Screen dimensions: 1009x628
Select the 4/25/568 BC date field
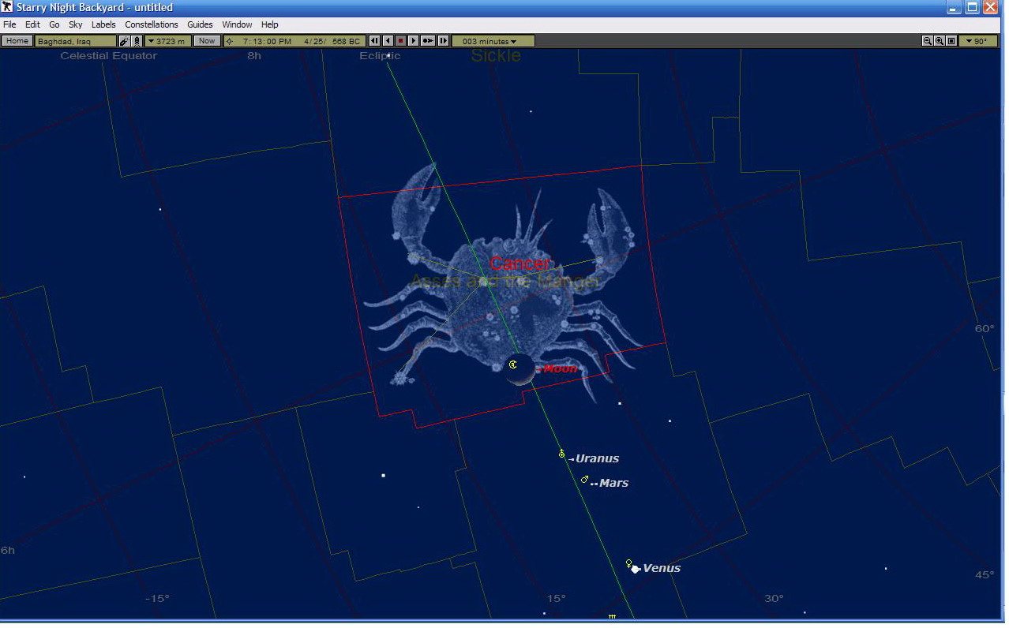(332, 41)
